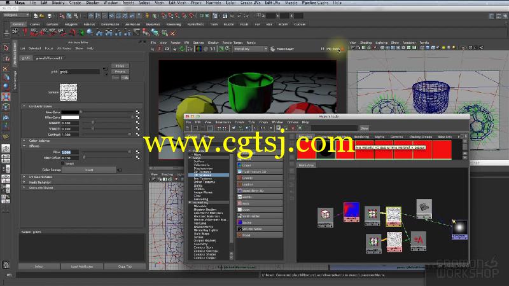
Task: Open the Modify menu in menu bar
Action: (59, 3)
